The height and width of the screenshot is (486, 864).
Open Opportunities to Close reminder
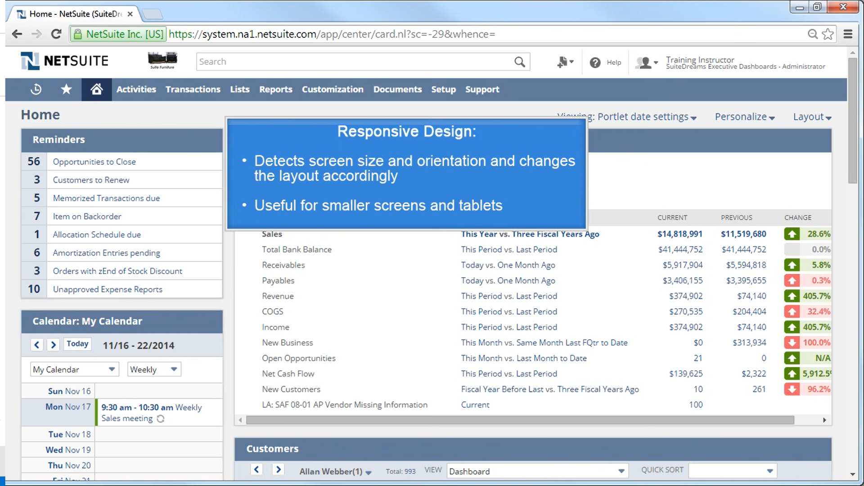pyautogui.click(x=94, y=162)
